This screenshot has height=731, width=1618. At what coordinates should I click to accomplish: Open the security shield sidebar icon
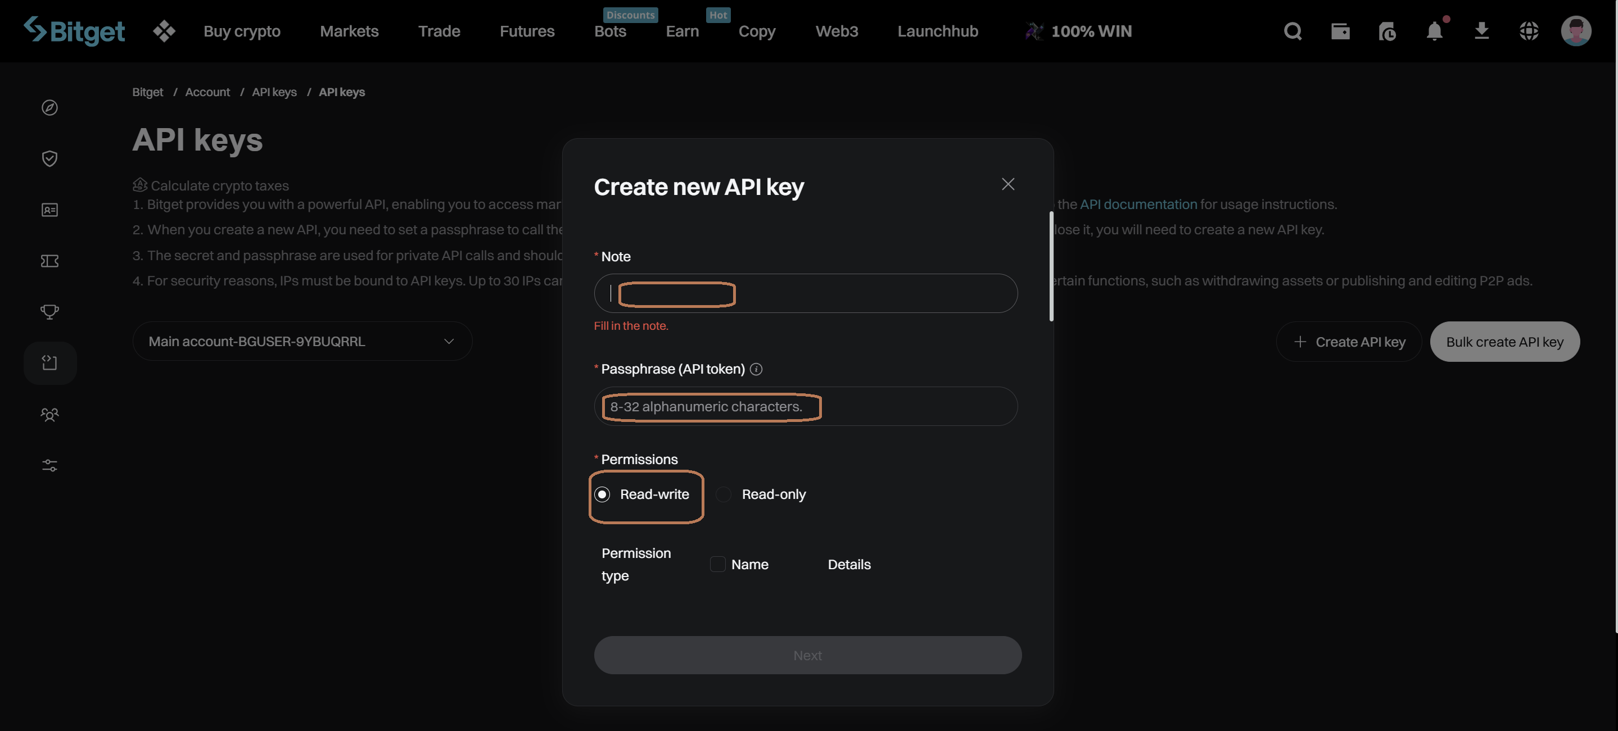[49, 158]
